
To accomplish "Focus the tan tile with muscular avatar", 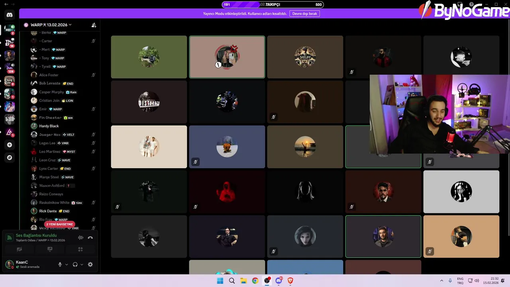I will point(461,237).
